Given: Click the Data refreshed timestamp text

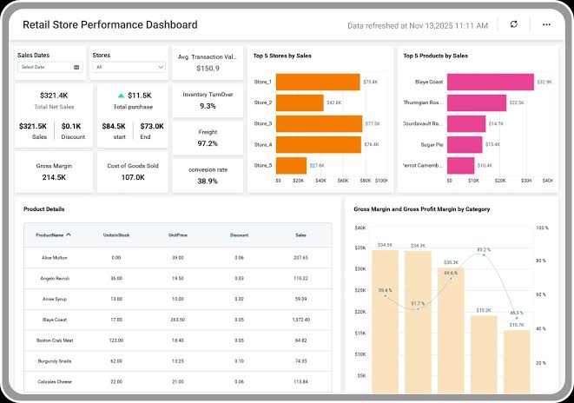Looking at the screenshot, I should click(x=418, y=26).
